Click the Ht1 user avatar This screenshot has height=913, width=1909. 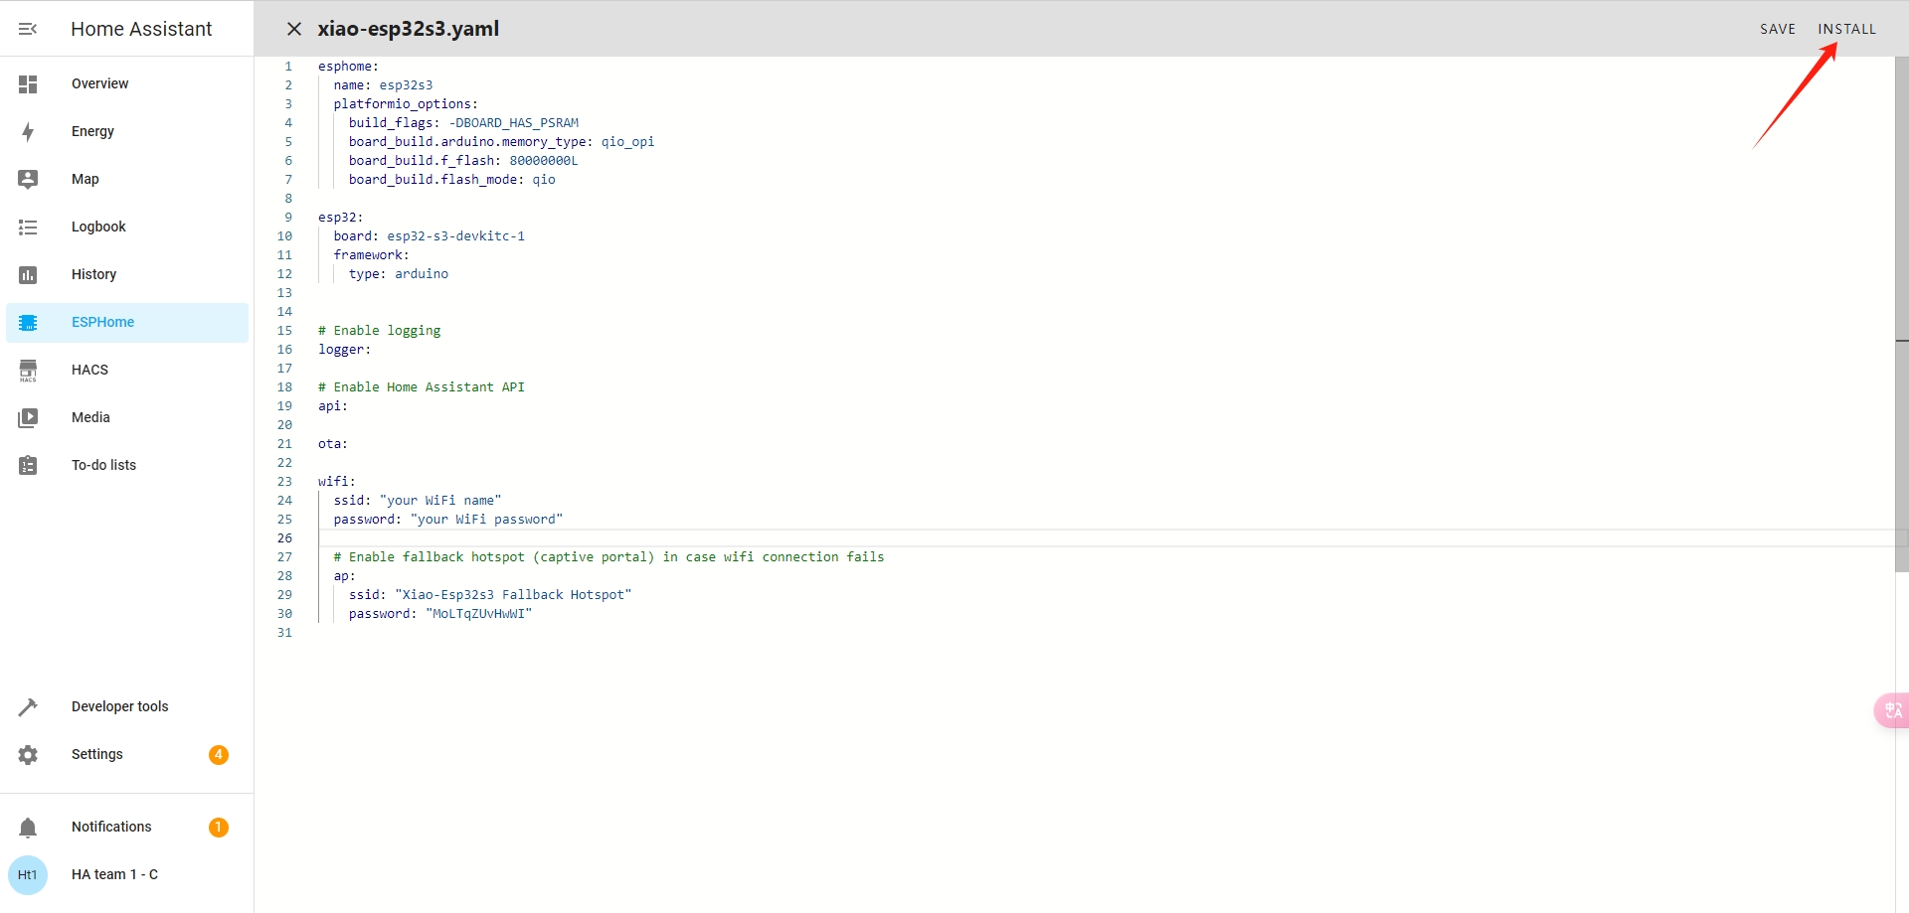click(x=28, y=875)
